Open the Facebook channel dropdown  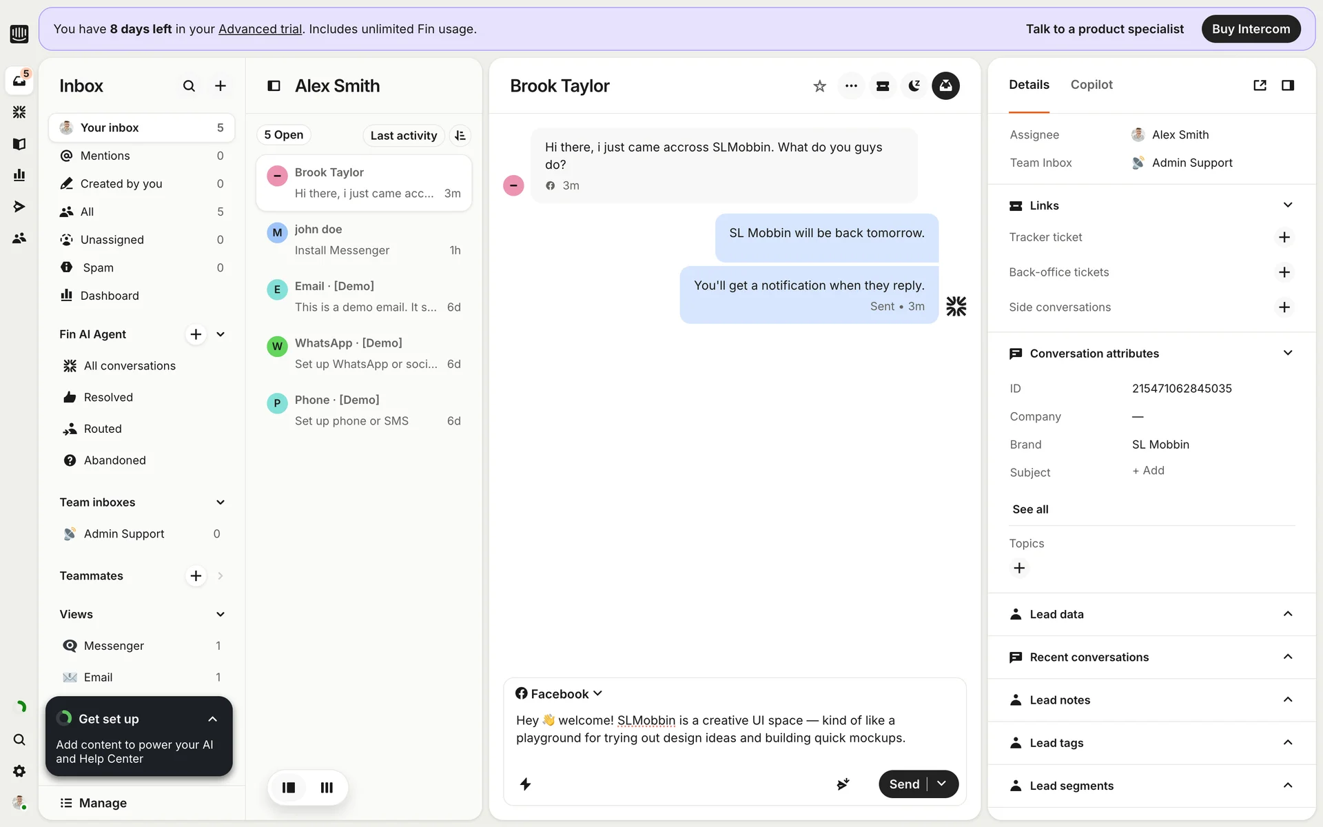(x=559, y=694)
